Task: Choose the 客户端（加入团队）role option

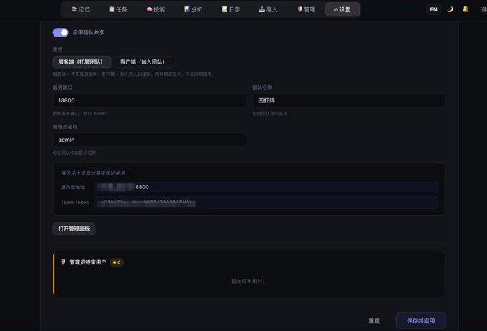Action: click(x=143, y=62)
